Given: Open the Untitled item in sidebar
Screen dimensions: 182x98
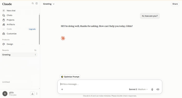Looking at the screenshot, I should pos(6,82).
